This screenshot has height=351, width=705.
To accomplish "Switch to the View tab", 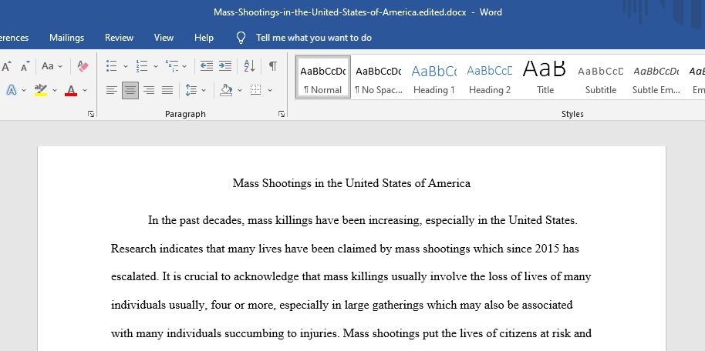I will click(164, 38).
